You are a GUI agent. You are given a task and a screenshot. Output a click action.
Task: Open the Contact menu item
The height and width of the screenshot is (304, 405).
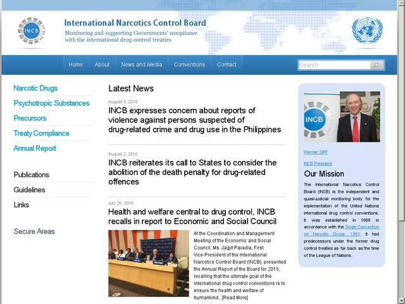click(x=227, y=65)
